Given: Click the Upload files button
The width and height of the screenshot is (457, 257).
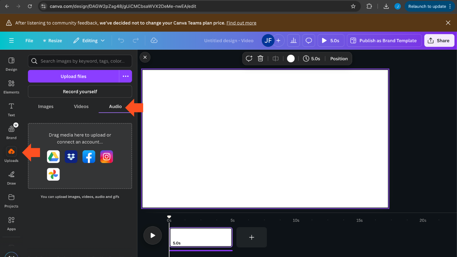Looking at the screenshot, I should click(x=73, y=76).
